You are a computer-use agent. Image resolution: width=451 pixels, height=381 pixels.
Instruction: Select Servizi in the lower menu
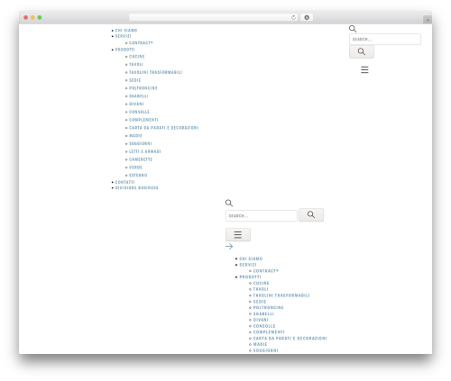pyautogui.click(x=248, y=265)
